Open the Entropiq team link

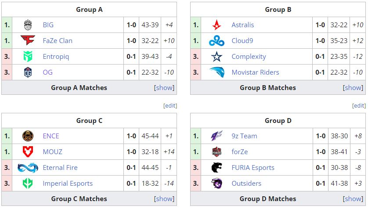coord(56,57)
